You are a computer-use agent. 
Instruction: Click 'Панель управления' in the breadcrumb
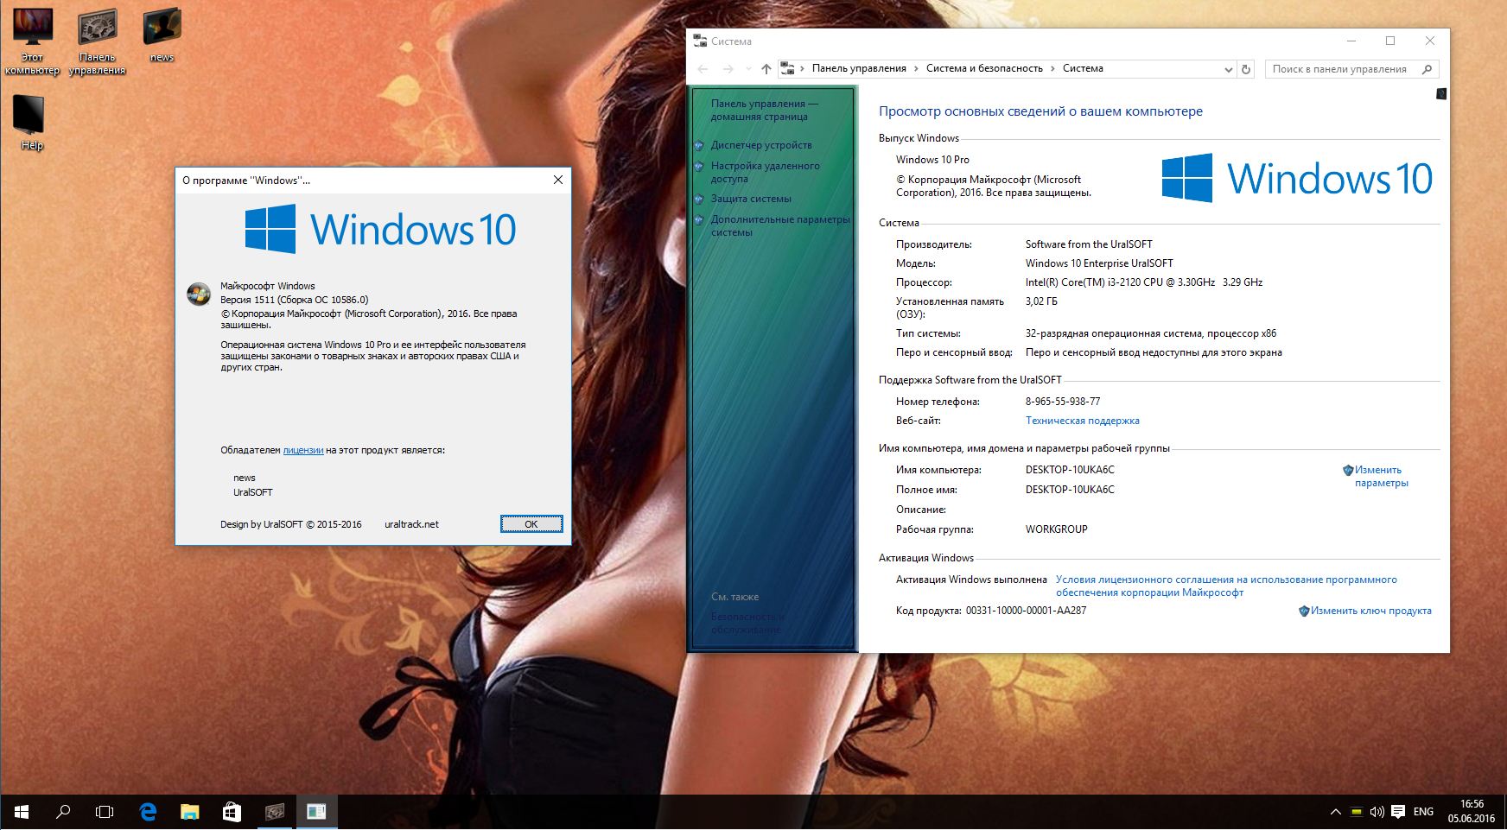859,68
